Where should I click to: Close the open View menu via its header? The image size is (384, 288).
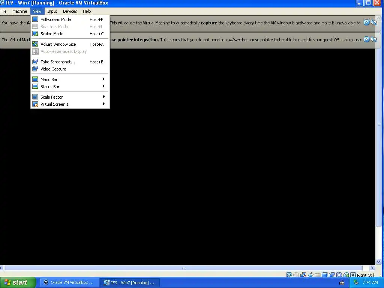37,11
